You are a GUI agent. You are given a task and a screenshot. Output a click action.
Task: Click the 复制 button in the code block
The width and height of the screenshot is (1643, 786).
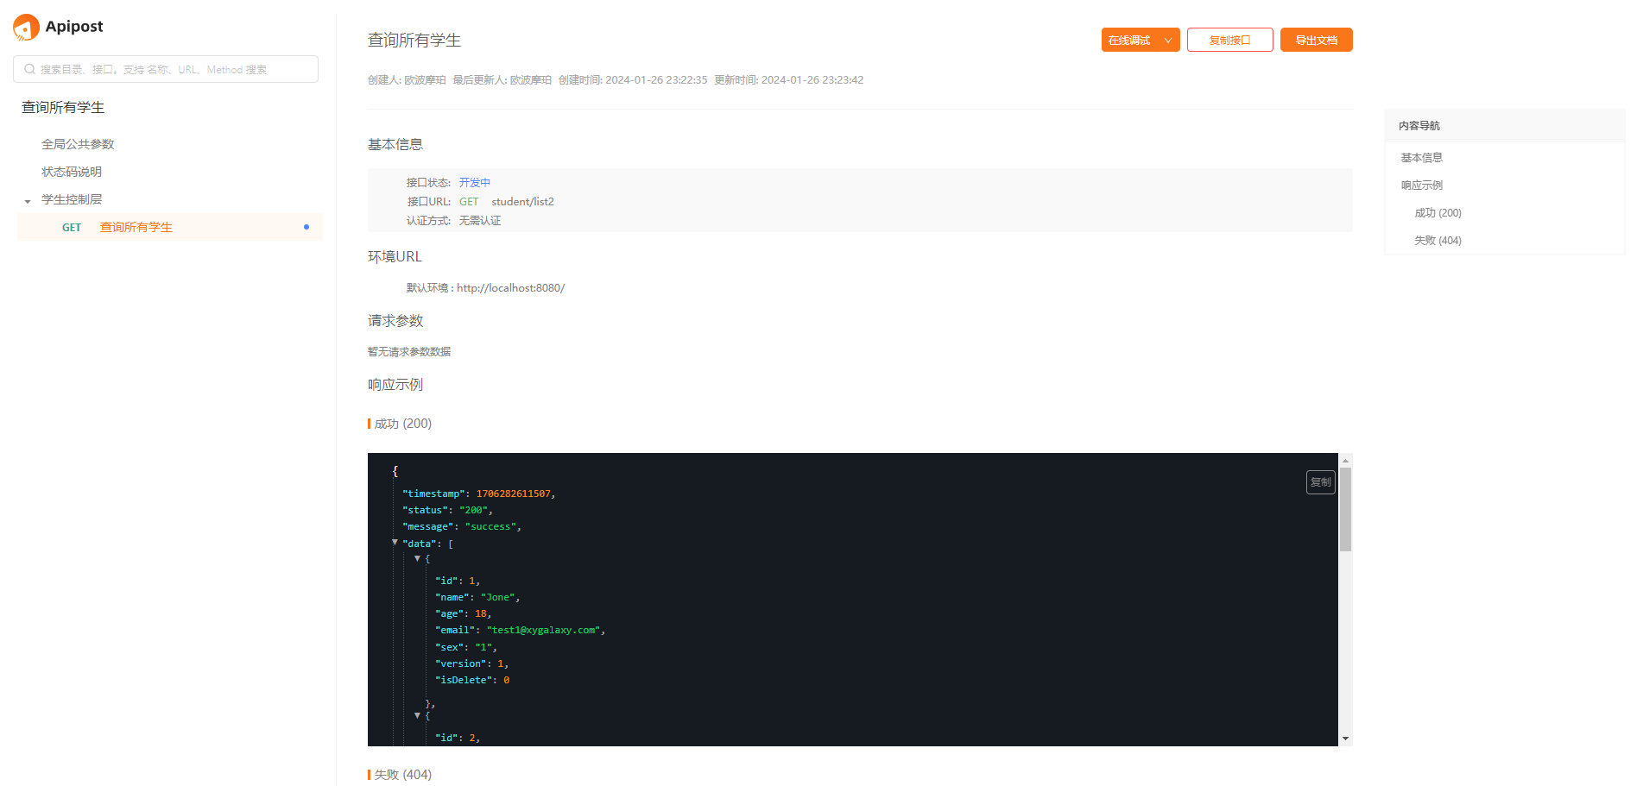click(x=1320, y=482)
